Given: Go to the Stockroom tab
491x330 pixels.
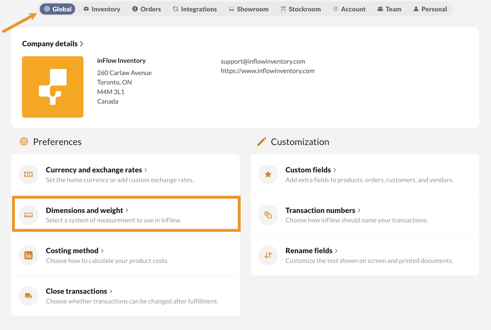Looking at the screenshot, I should click(x=301, y=9).
